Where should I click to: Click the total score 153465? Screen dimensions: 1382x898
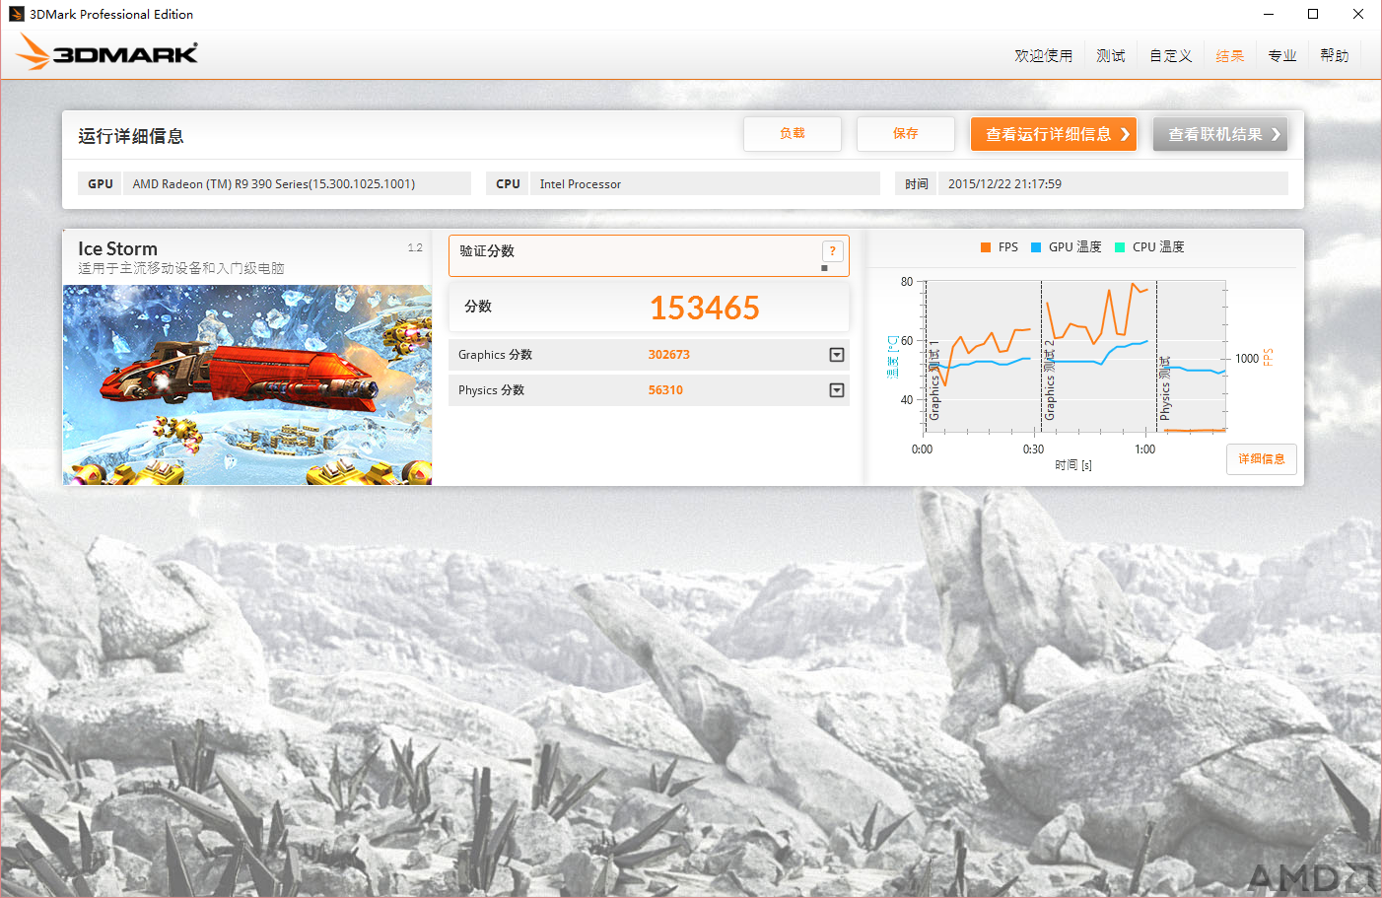pos(705,309)
